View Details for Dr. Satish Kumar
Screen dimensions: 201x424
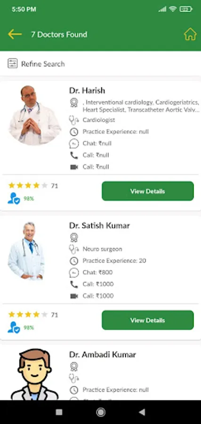click(x=147, y=320)
